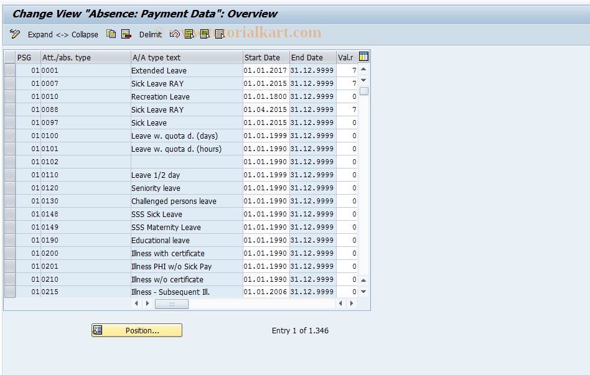Click the Delete row icon
590x375 pixels.
(x=126, y=34)
